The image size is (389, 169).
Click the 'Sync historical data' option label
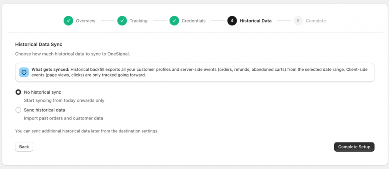pyautogui.click(x=44, y=110)
